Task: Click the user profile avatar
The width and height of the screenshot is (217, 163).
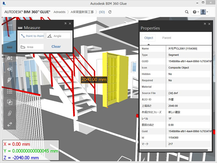Action: point(203,12)
